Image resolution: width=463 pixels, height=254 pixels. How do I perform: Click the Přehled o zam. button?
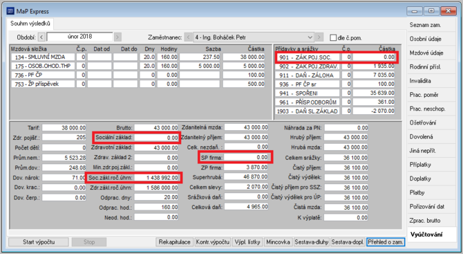386,242
